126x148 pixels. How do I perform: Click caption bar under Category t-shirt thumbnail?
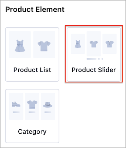point(32,112)
